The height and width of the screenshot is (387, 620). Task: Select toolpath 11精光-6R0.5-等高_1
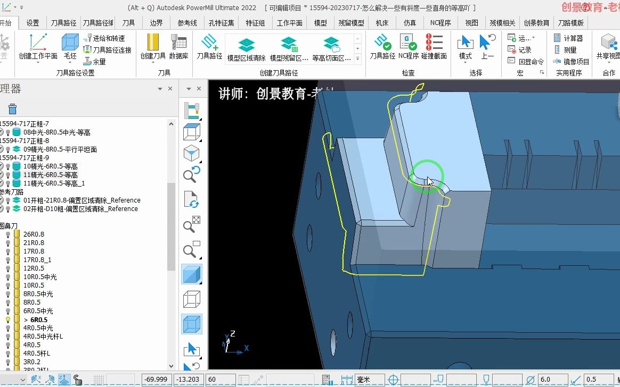click(x=54, y=183)
